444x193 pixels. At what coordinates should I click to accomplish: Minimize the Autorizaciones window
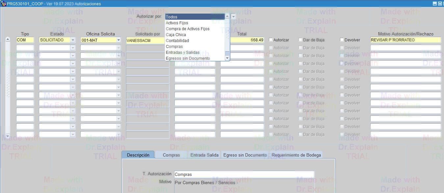(434, 4)
